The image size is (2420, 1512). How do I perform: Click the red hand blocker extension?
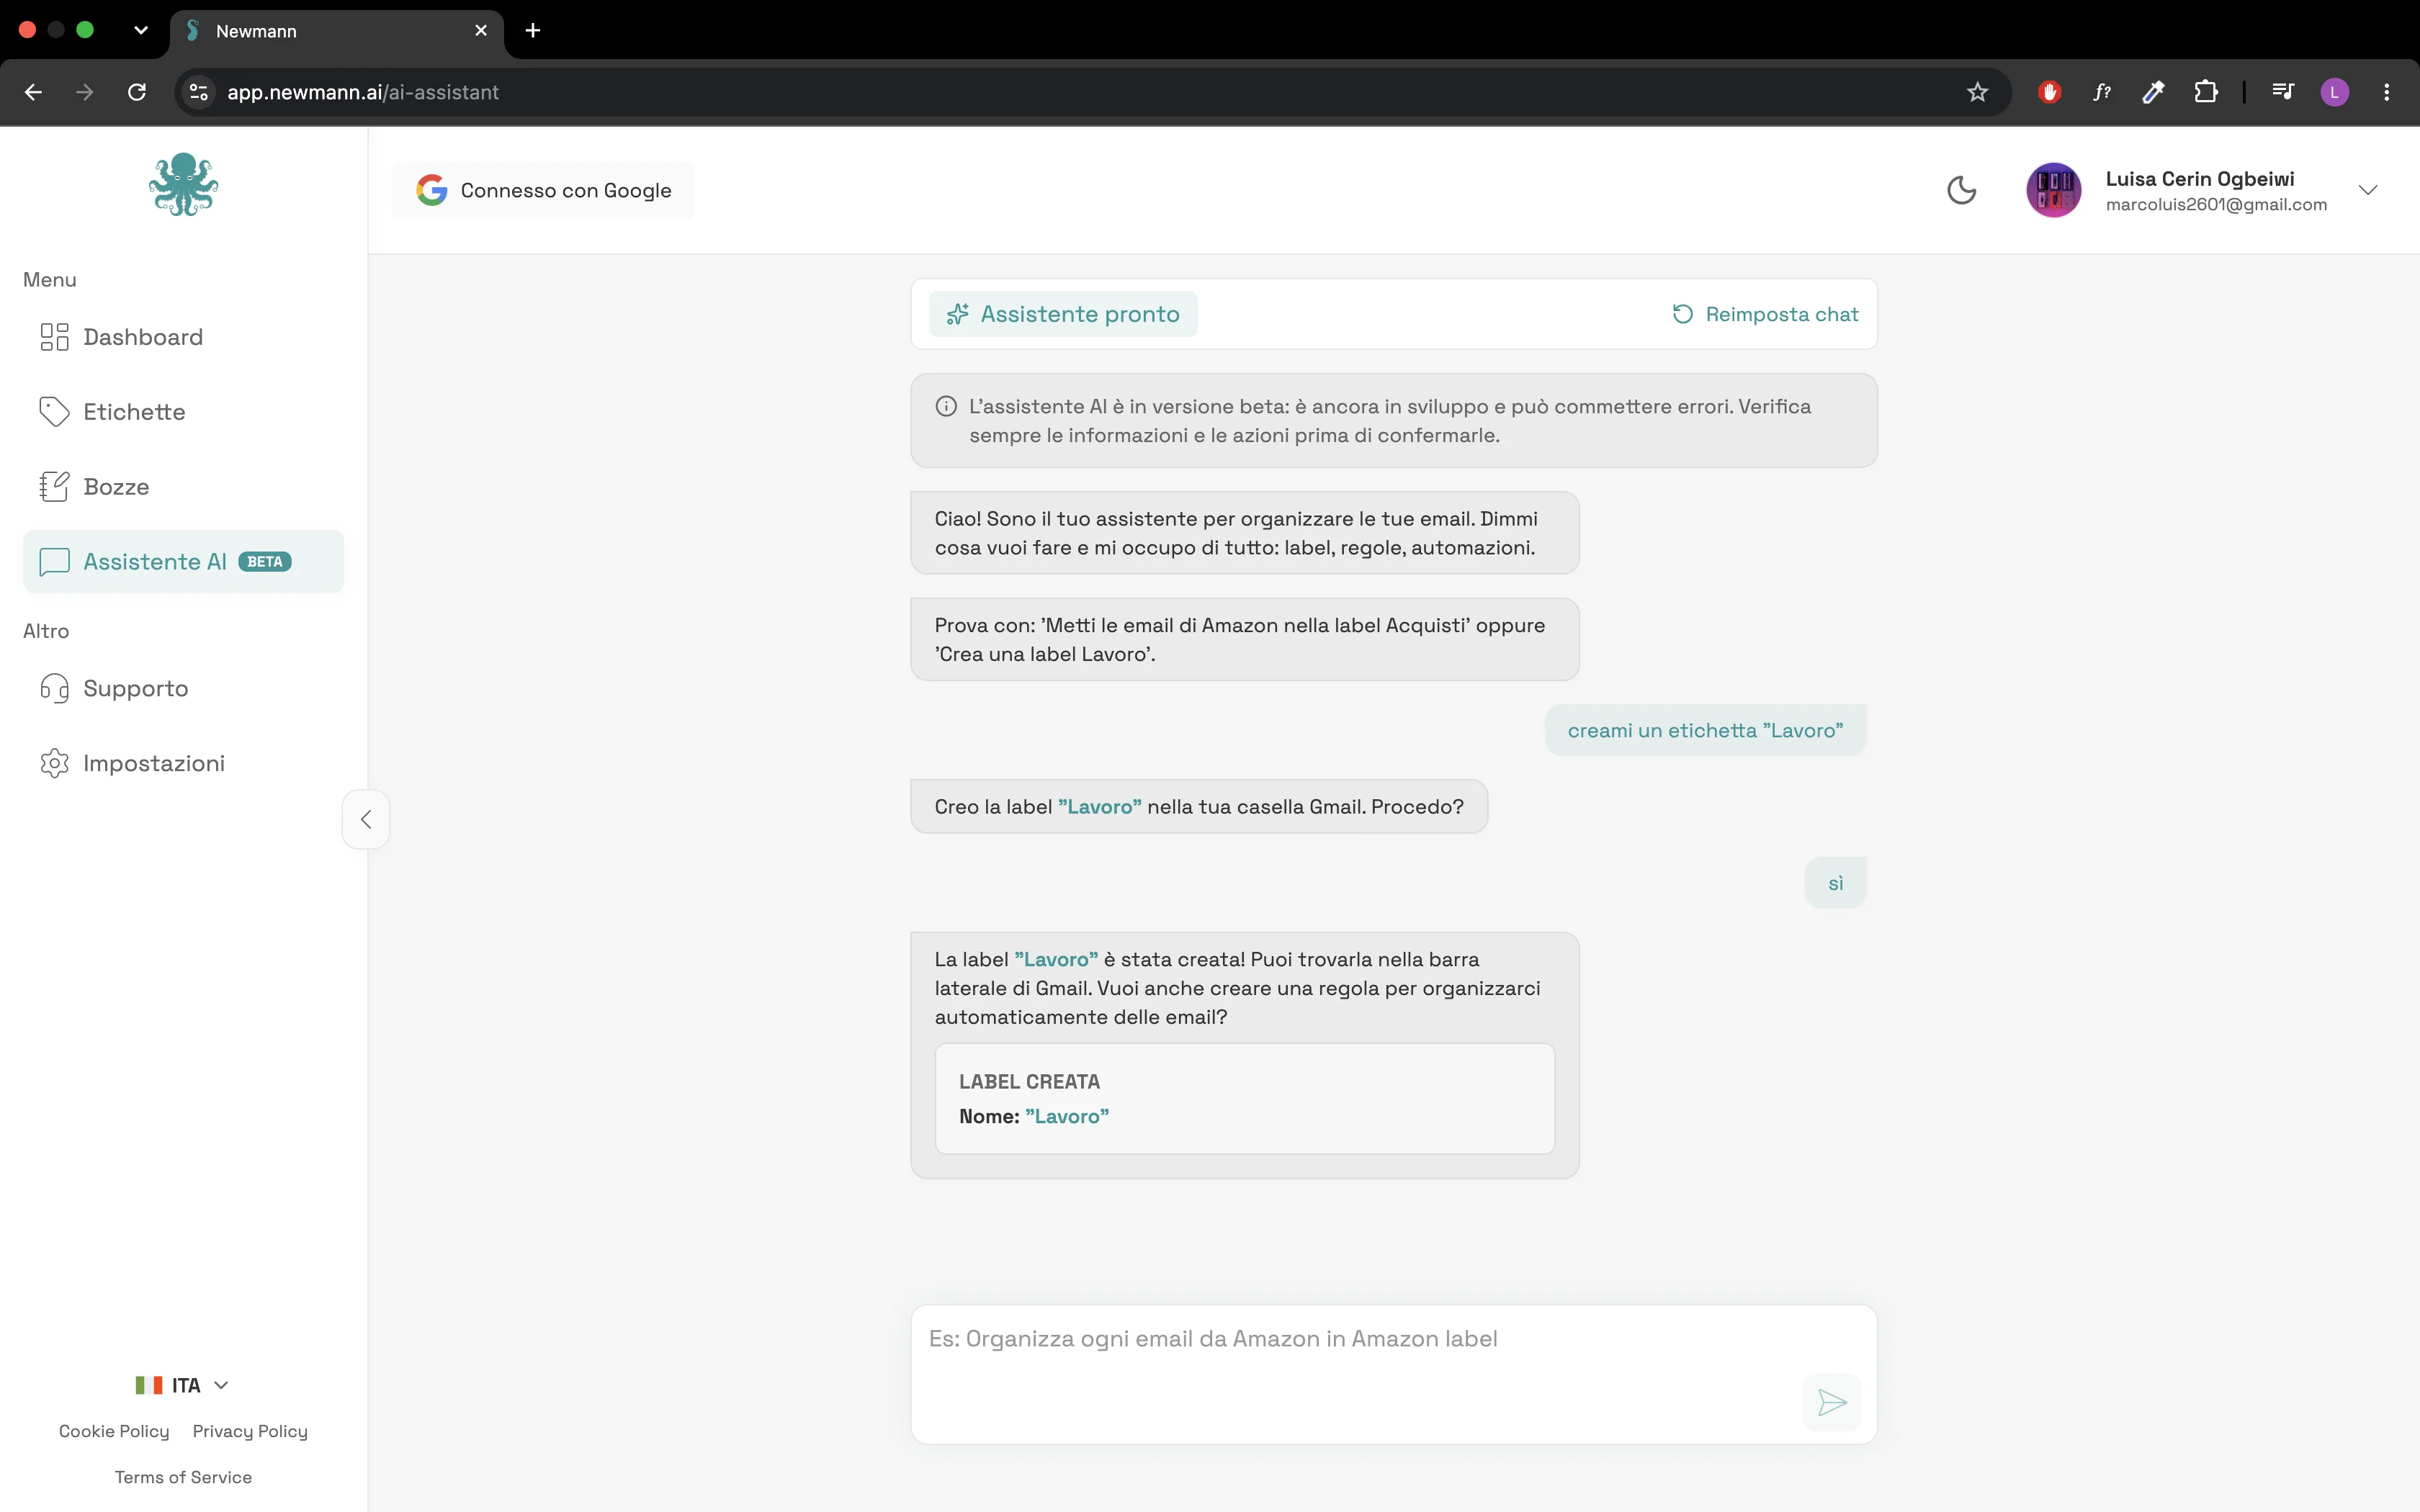click(2049, 92)
